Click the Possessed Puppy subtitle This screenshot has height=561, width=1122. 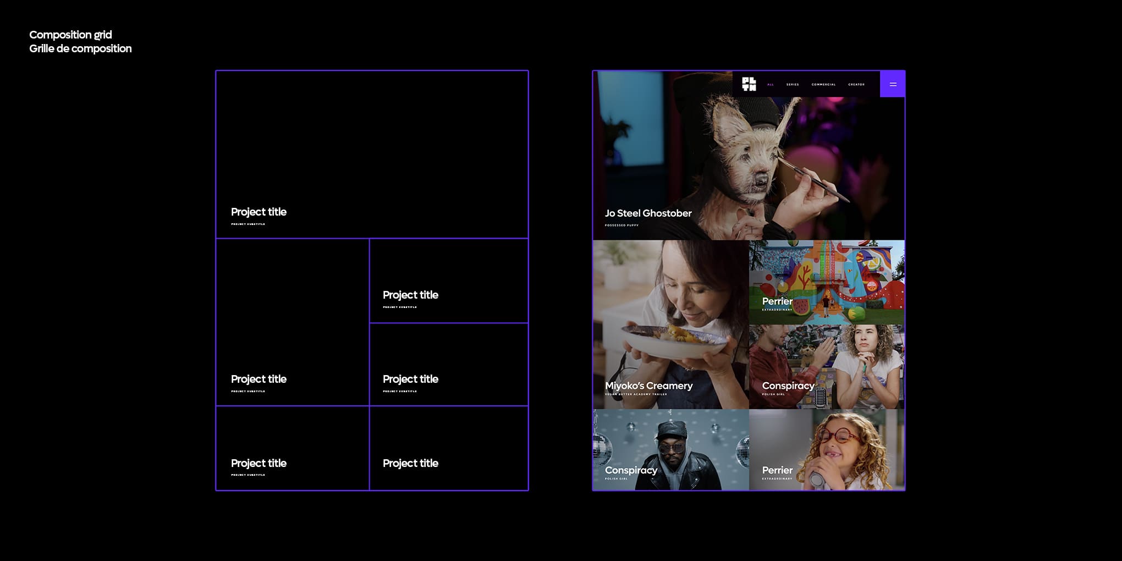click(x=621, y=226)
